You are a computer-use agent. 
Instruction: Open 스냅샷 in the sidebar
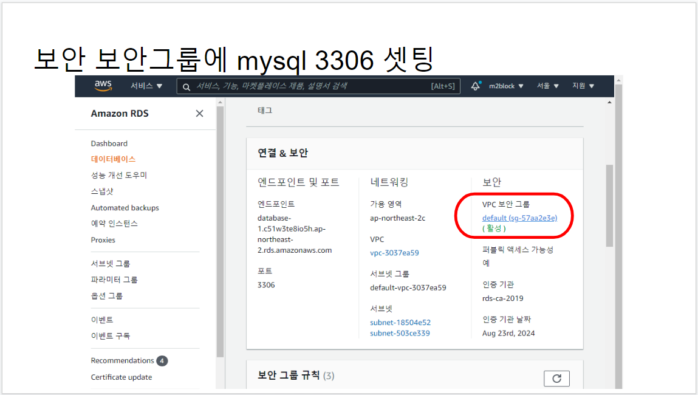(x=102, y=191)
